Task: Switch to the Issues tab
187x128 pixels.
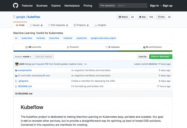Action: point(36,25)
